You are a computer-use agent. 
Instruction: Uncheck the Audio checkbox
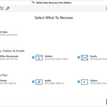(x=33, y=82)
